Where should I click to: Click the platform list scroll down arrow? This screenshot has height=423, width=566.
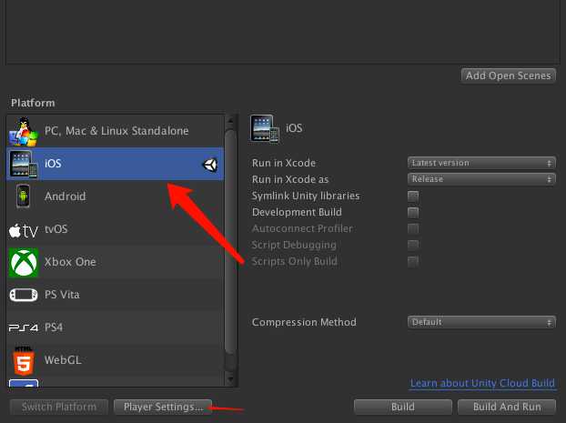pyautogui.click(x=230, y=379)
